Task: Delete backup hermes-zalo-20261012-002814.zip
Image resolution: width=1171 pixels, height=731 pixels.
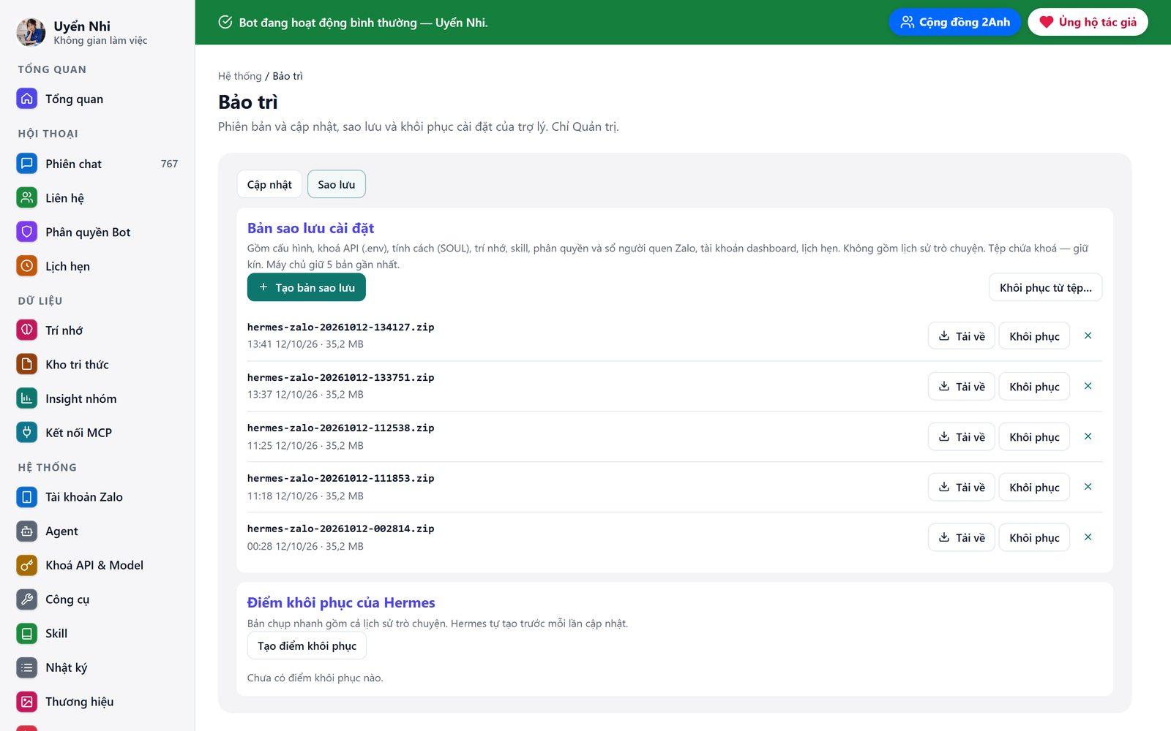Action: (x=1088, y=537)
